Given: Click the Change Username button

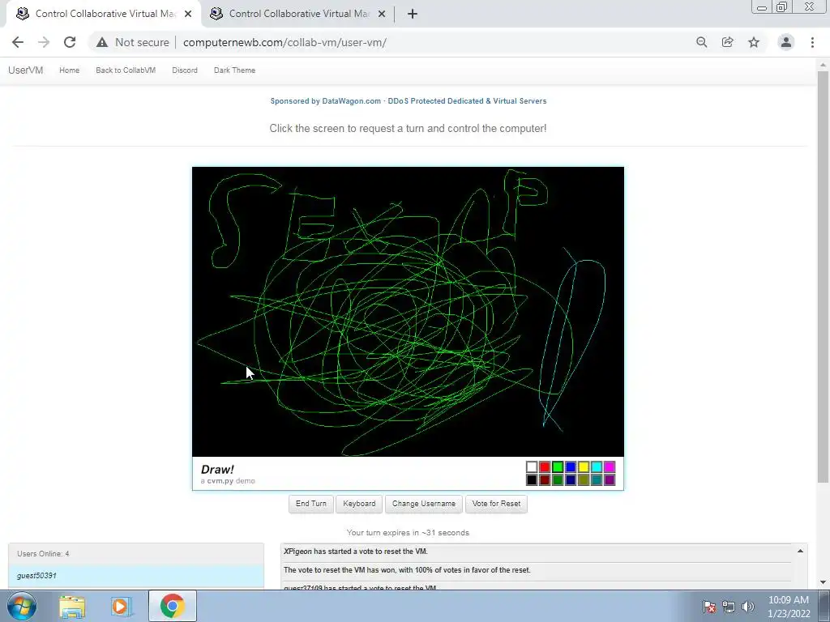Looking at the screenshot, I should click(423, 504).
